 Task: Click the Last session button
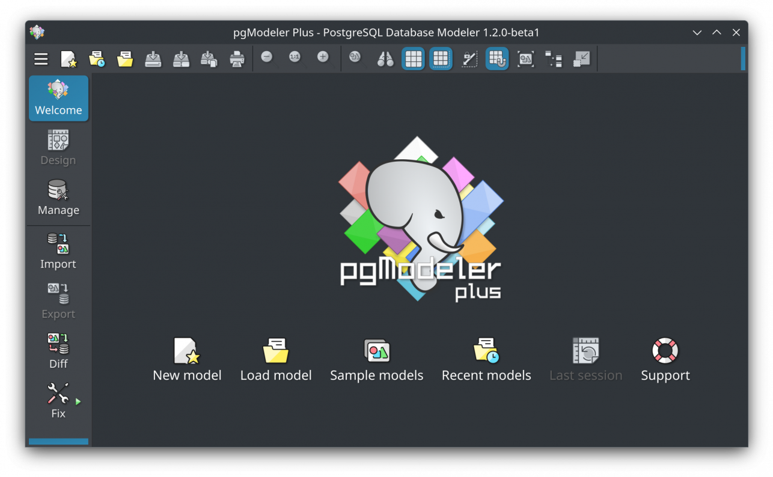tap(586, 359)
